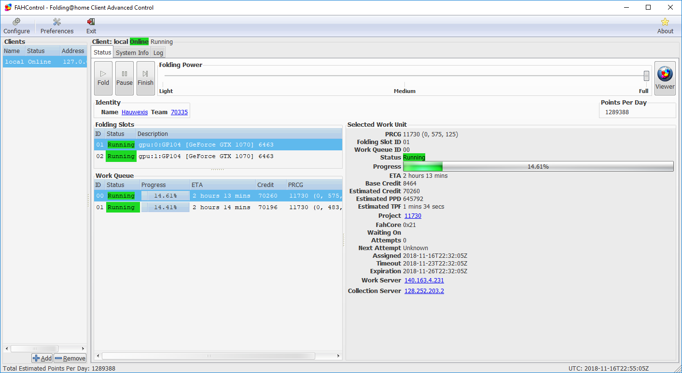Click the FAHControl title bar app icon
This screenshot has height=373, width=682.
pos(8,8)
